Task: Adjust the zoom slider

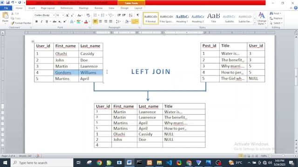Action: (283, 156)
